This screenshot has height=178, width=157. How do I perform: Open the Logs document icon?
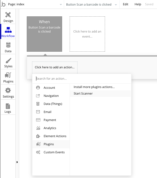tap(8, 106)
